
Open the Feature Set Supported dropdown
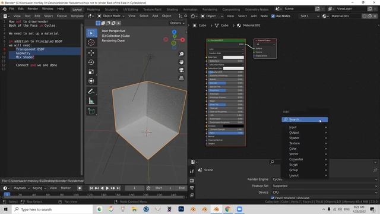[324, 186]
